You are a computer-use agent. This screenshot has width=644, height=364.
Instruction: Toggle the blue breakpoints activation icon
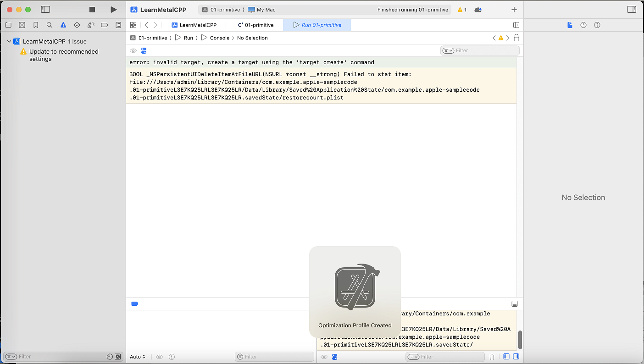point(134,304)
